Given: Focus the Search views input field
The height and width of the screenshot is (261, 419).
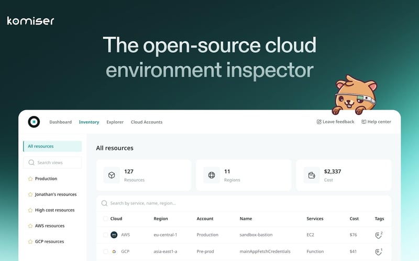Looking at the screenshot, I should 52,162.
